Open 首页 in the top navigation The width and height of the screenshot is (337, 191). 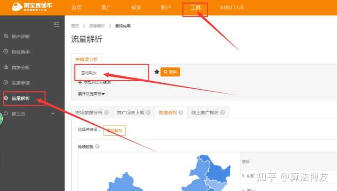point(77,7)
